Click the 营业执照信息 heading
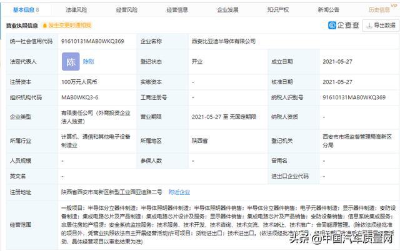This screenshot has width=400, height=251. click(x=22, y=26)
